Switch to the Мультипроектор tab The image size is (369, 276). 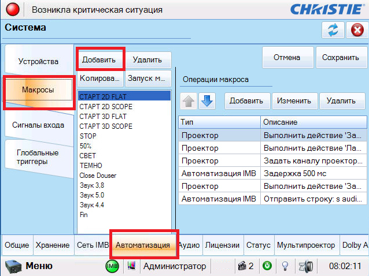pos(306,245)
